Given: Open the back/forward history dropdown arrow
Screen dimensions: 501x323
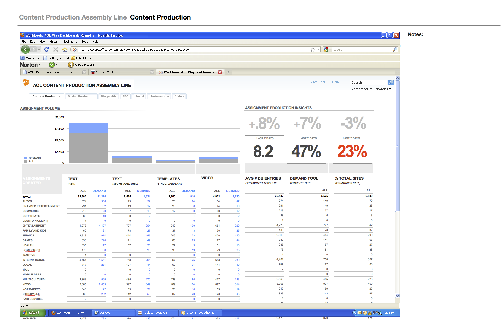Looking at the screenshot, I should [x=39, y=49].
